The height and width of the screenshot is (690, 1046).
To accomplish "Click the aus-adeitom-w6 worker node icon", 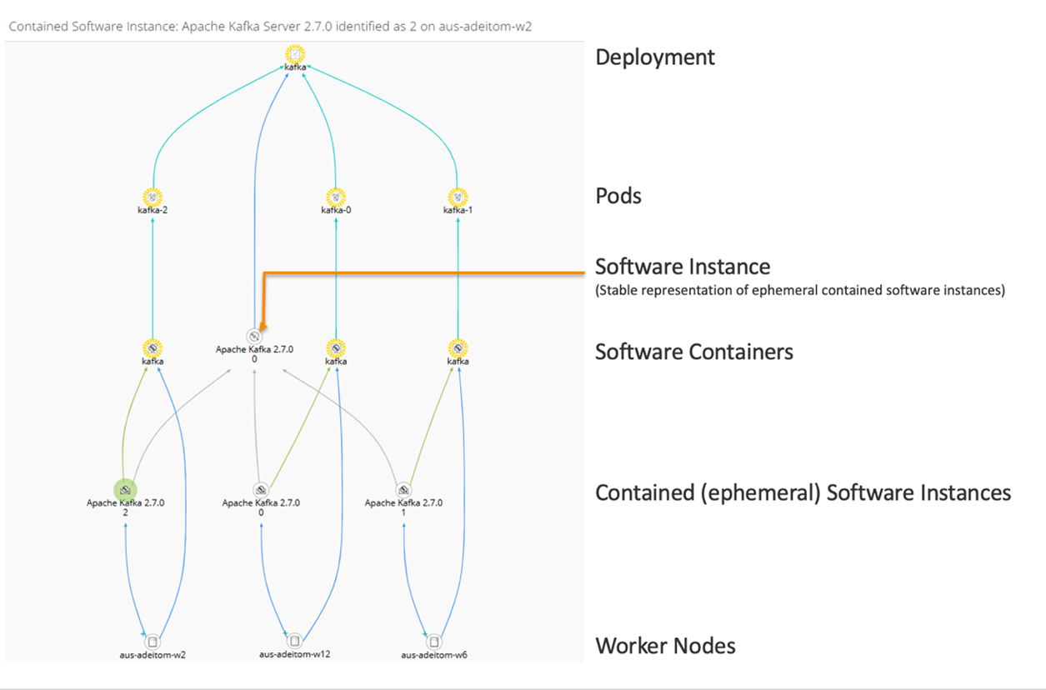I will (x=434, y=642).
